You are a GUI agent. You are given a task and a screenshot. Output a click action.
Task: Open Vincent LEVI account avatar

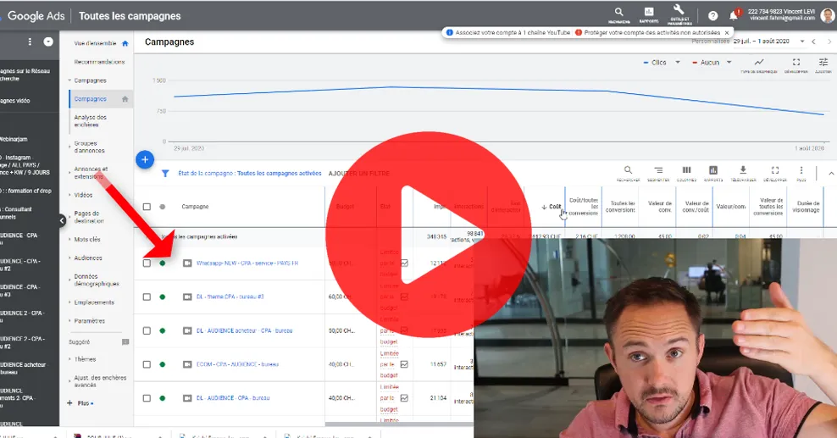pos(828,15)
